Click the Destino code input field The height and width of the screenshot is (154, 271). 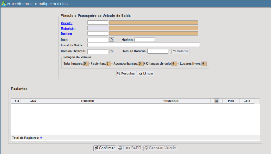[98, 33]
